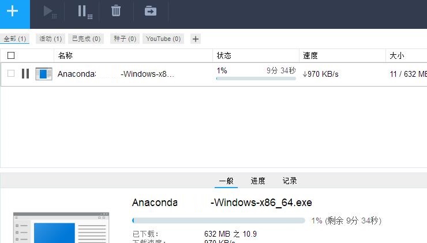Switch to the 全部 (1) filter tab

[x=14, y=39]
